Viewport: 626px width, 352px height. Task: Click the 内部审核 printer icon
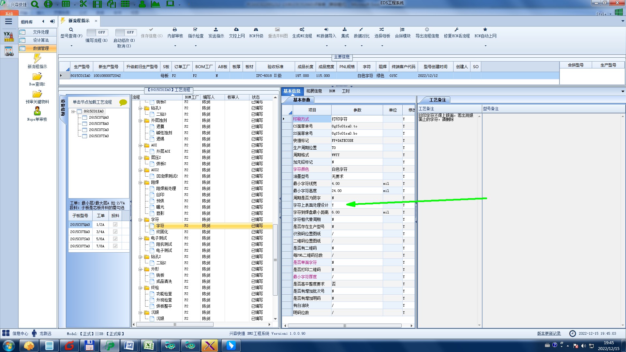click(x=175, y=30)
